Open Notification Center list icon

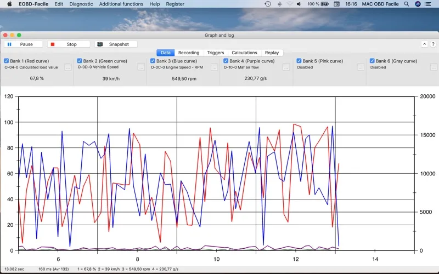[x=428, y=4]
